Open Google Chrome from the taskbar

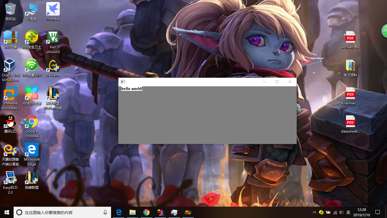(146, 212)
